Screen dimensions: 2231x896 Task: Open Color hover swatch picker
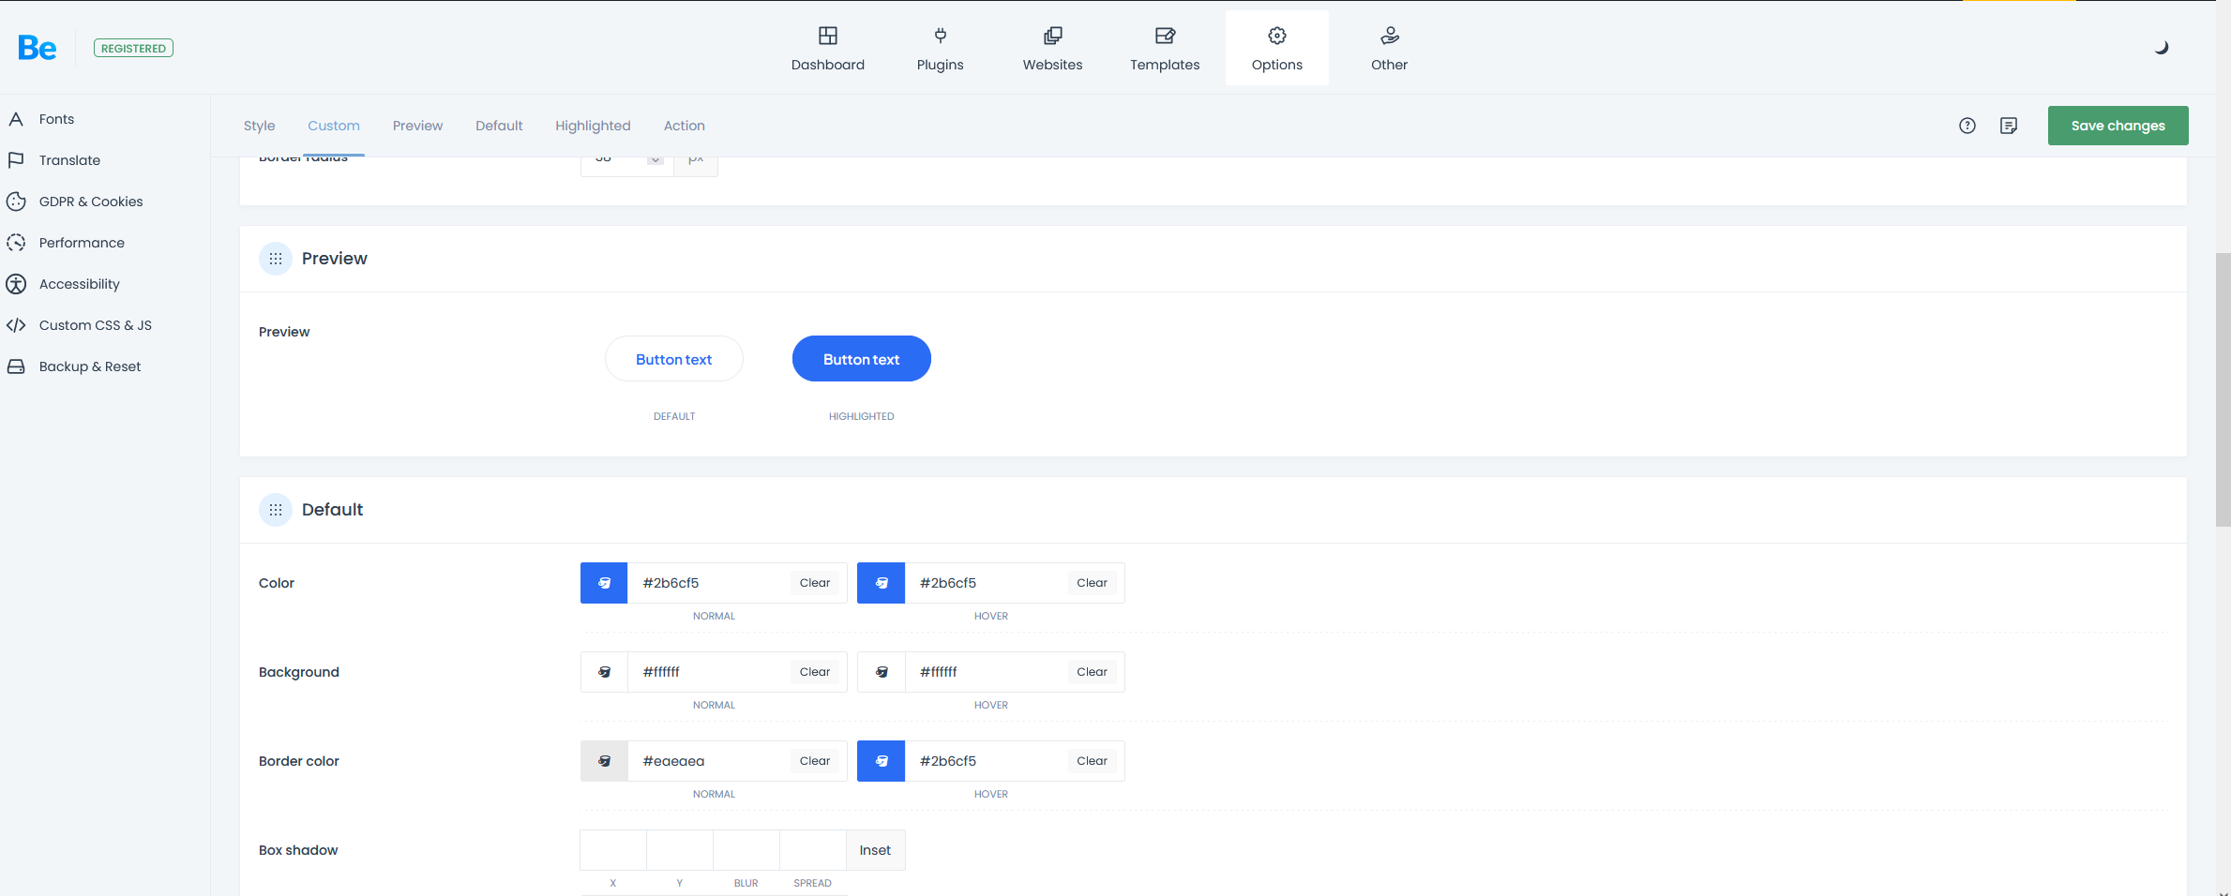(x=882, y=583)
